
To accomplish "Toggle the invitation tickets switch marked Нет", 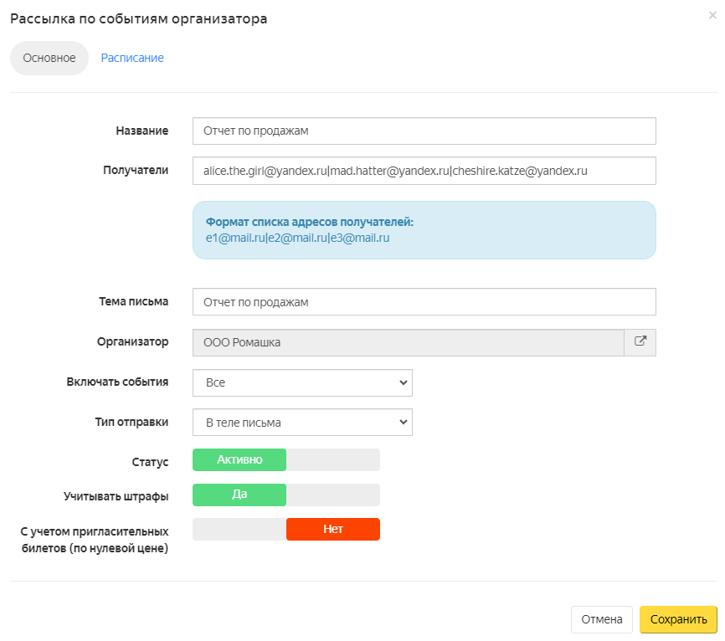I will click(286, 529).
